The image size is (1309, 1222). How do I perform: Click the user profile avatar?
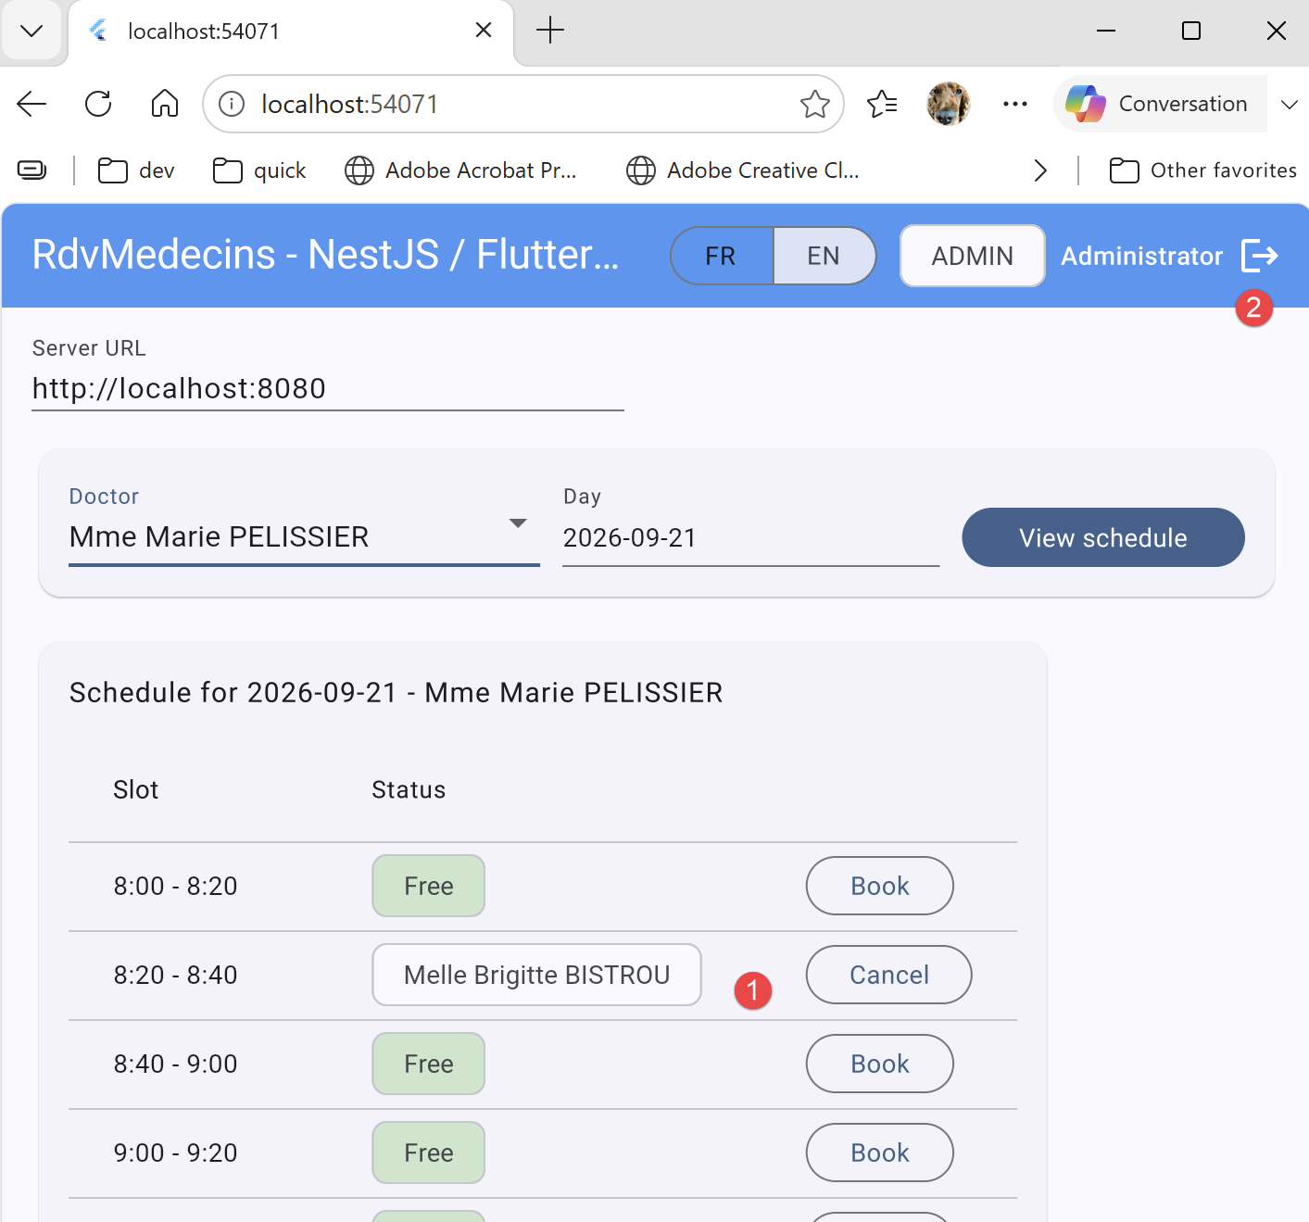(949, 104)
